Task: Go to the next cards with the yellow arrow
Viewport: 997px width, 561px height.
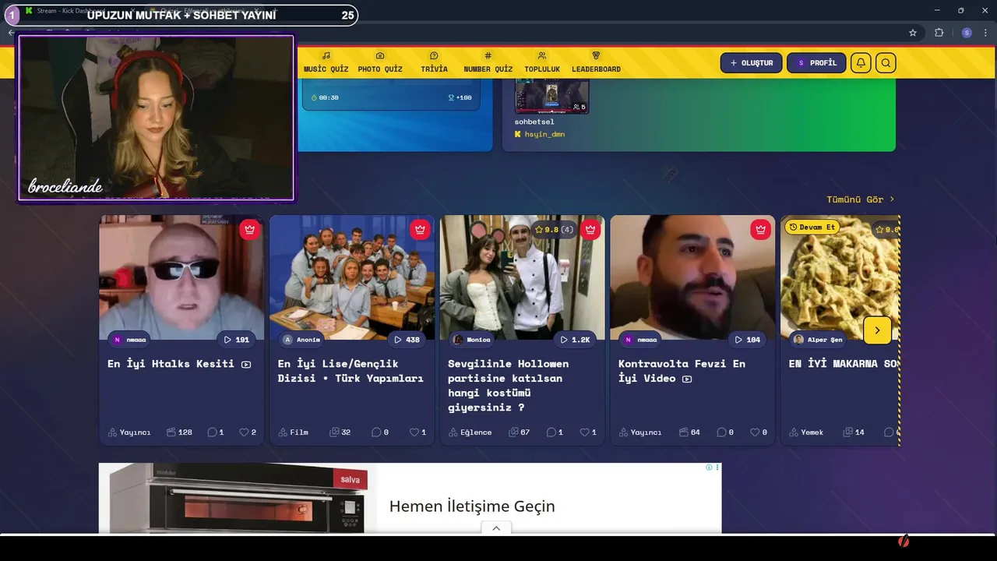Action: click(877, 330)
